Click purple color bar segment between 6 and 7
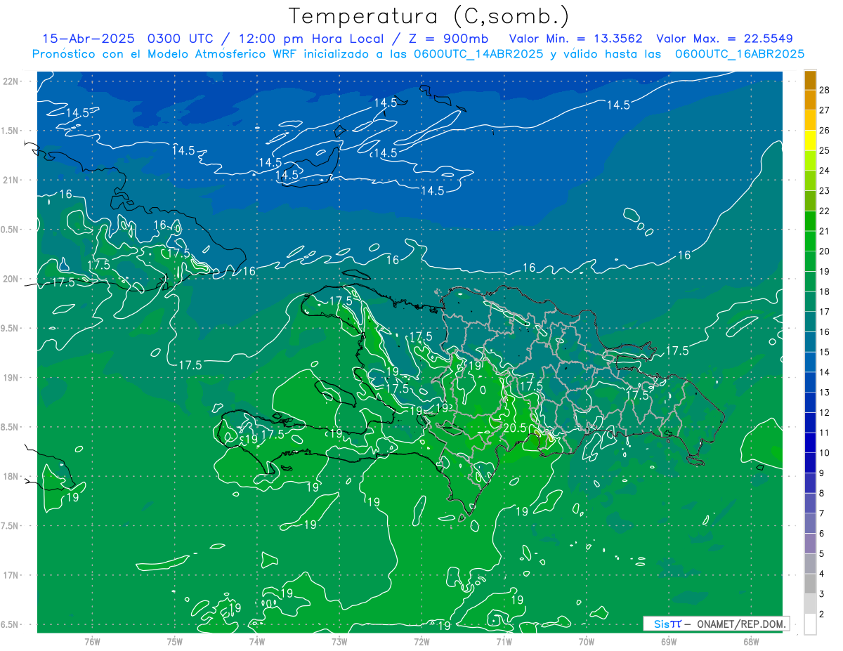Image resolution: width=843 pixels, height=651 pixels. point(810,523)
